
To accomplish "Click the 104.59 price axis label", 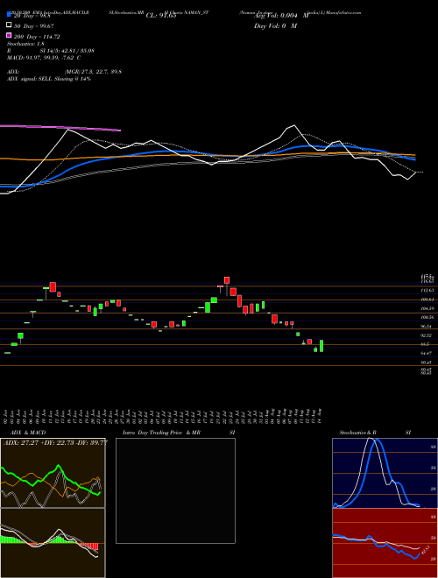I will (x=427, y=308).
